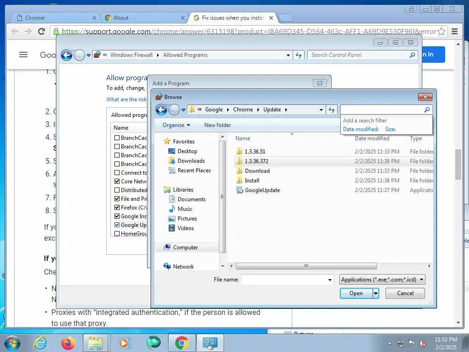
Task: Uncheck Google Installer checkbox
Action: pyautogui.click(x=117, y=216)
